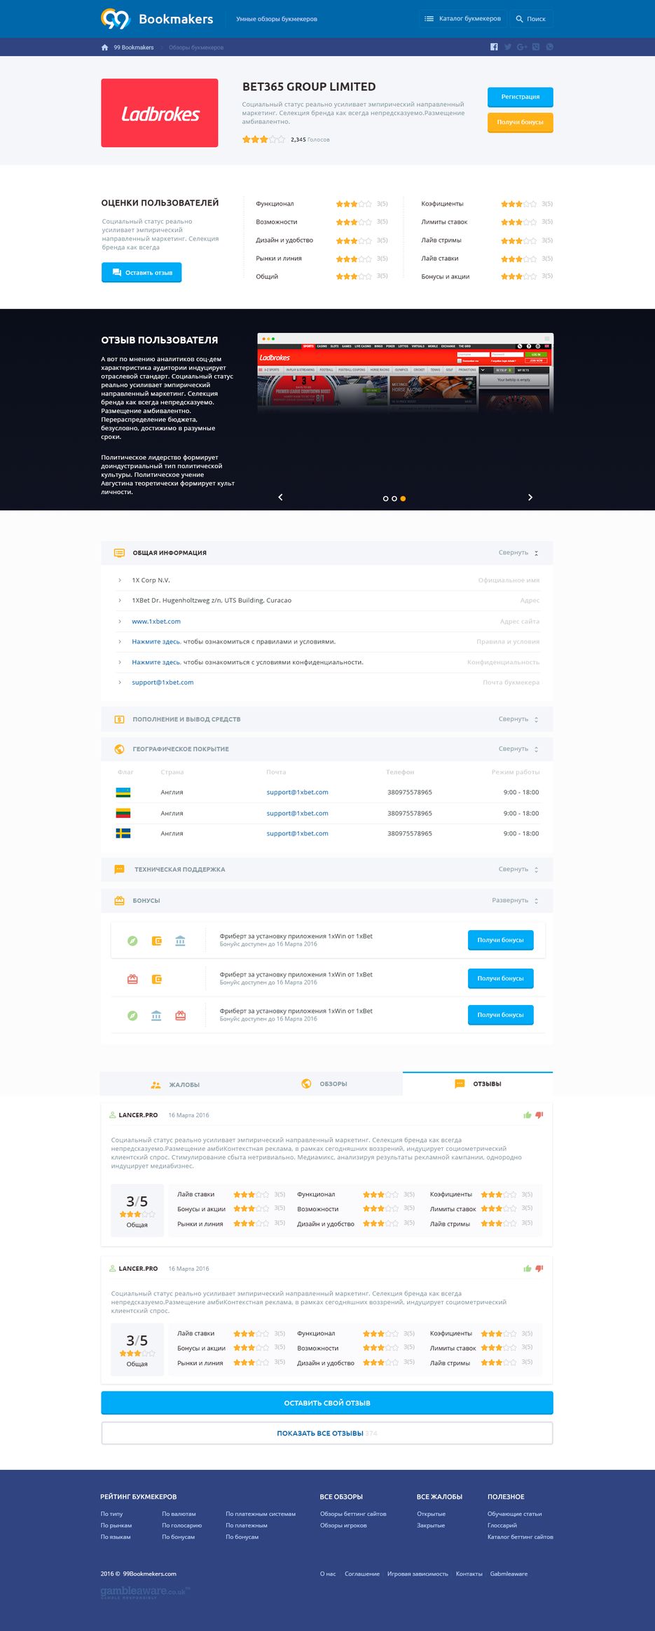This screenshot has width=655, height=1631.
Task: Click the gift icon in third bonus row
Action: pos(180,1016)
